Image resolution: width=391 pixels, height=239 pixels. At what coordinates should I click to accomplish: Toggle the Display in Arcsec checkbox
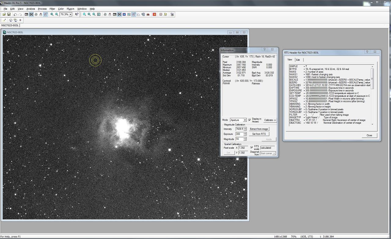pyautogui.click(x=250, y=120)
